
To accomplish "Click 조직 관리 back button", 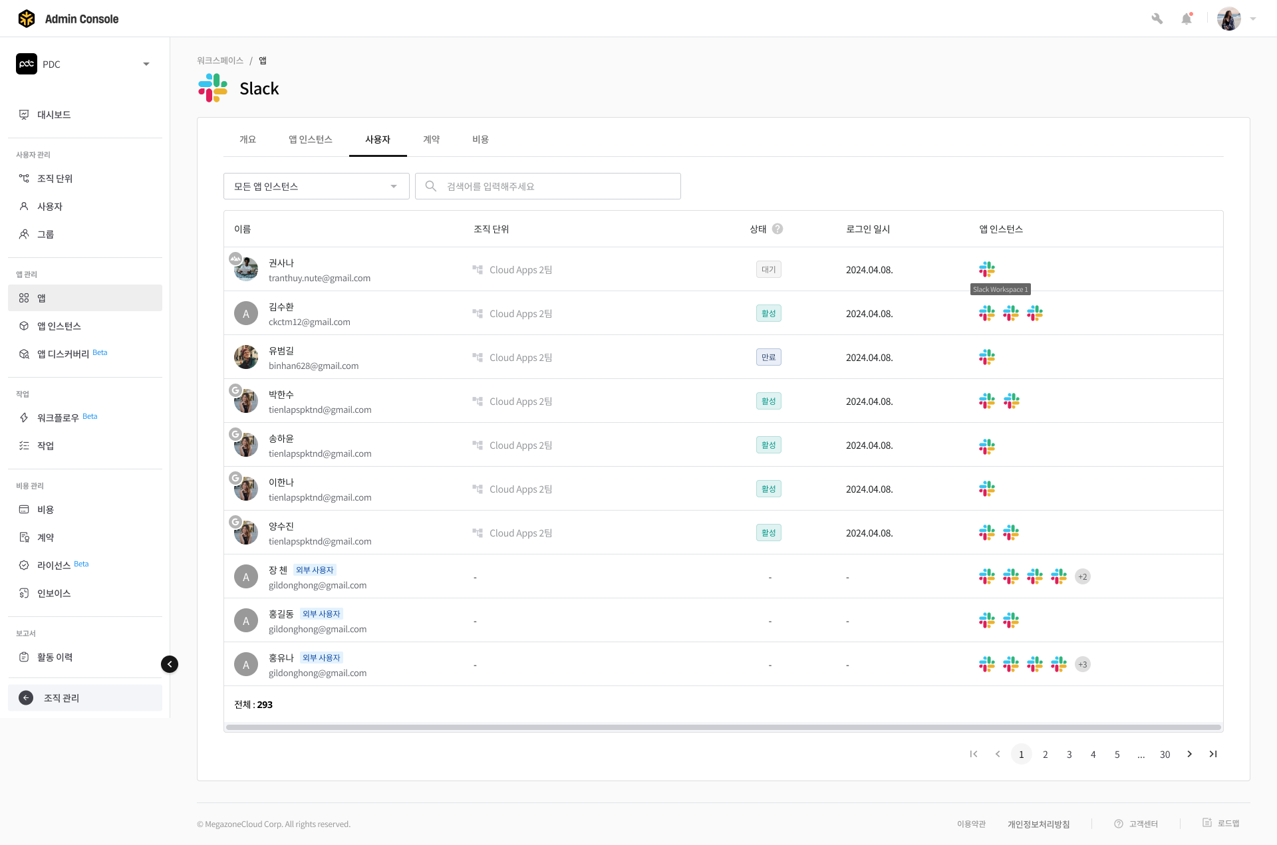I will (85, 697).
